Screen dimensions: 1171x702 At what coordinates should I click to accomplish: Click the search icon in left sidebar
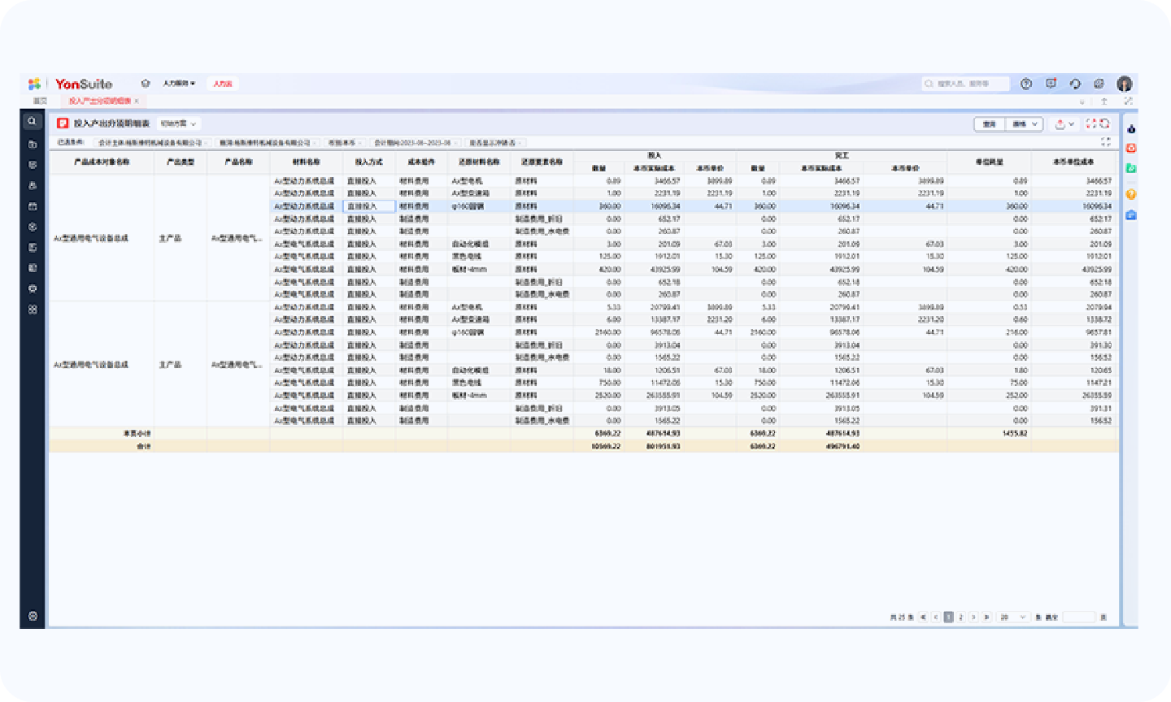pyautogui.click(x=32, y=121)
